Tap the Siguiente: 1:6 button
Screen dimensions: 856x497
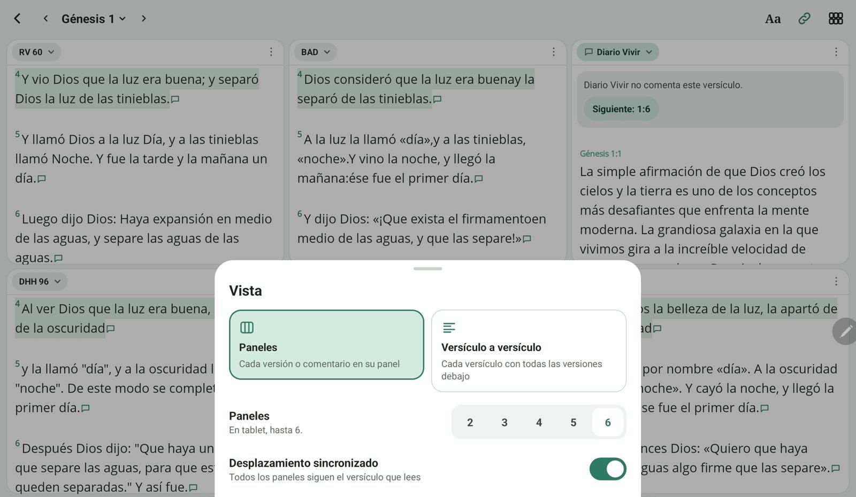pos(621,109)
